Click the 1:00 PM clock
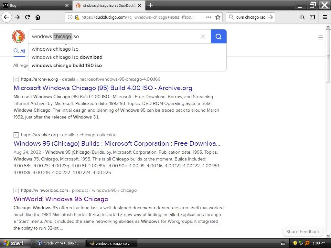This screenshot has height=248, width=331. click(319, 243)
